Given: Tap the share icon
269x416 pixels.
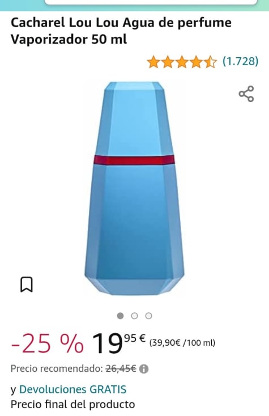Looking at the screenshot, I should pyautogui.click(x=246, y=94).
